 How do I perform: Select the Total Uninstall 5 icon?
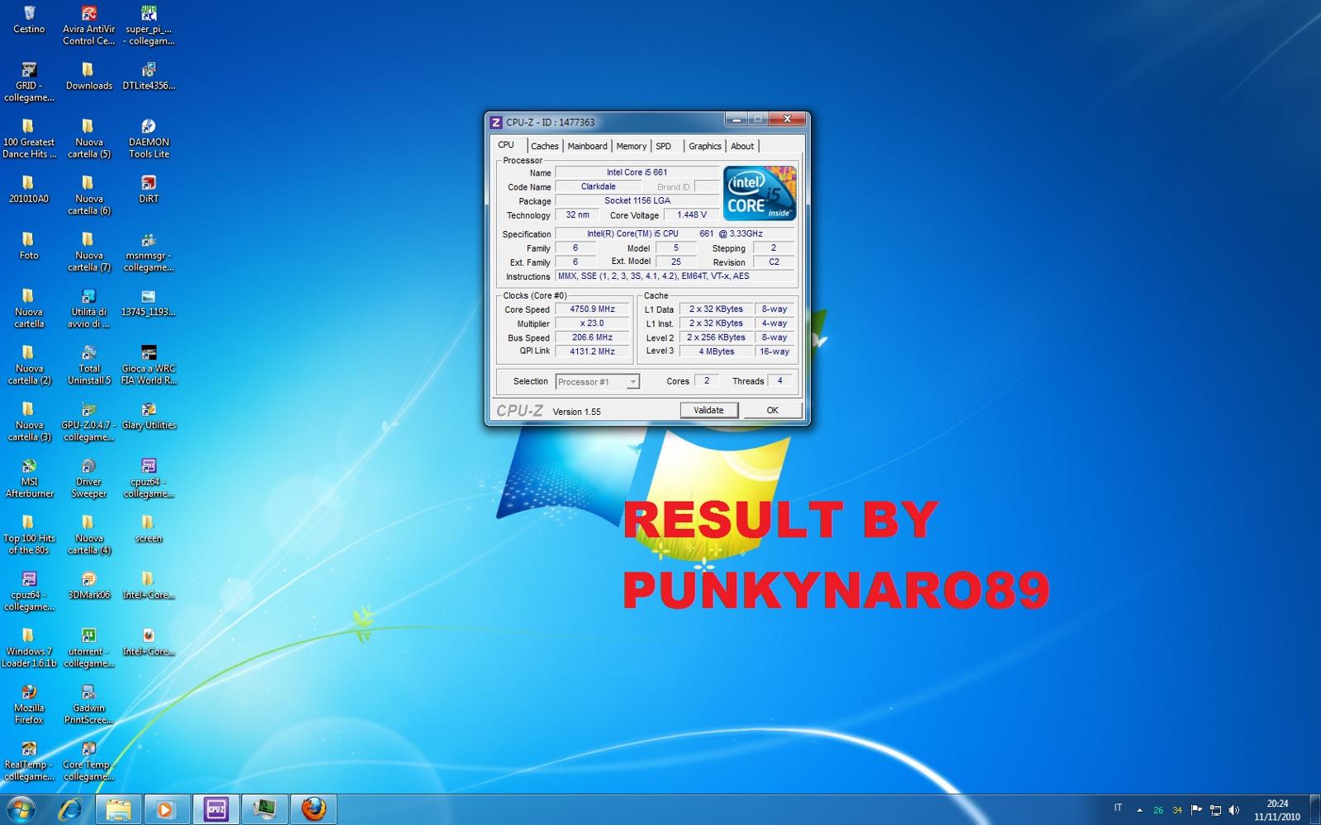[x=89, y=365]
